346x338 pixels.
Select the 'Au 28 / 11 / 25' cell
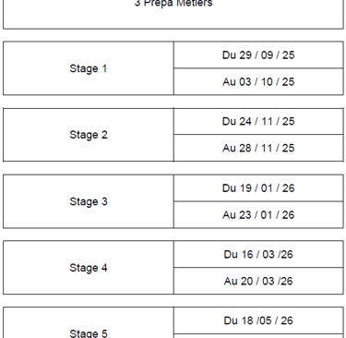(x=258, y=148)
